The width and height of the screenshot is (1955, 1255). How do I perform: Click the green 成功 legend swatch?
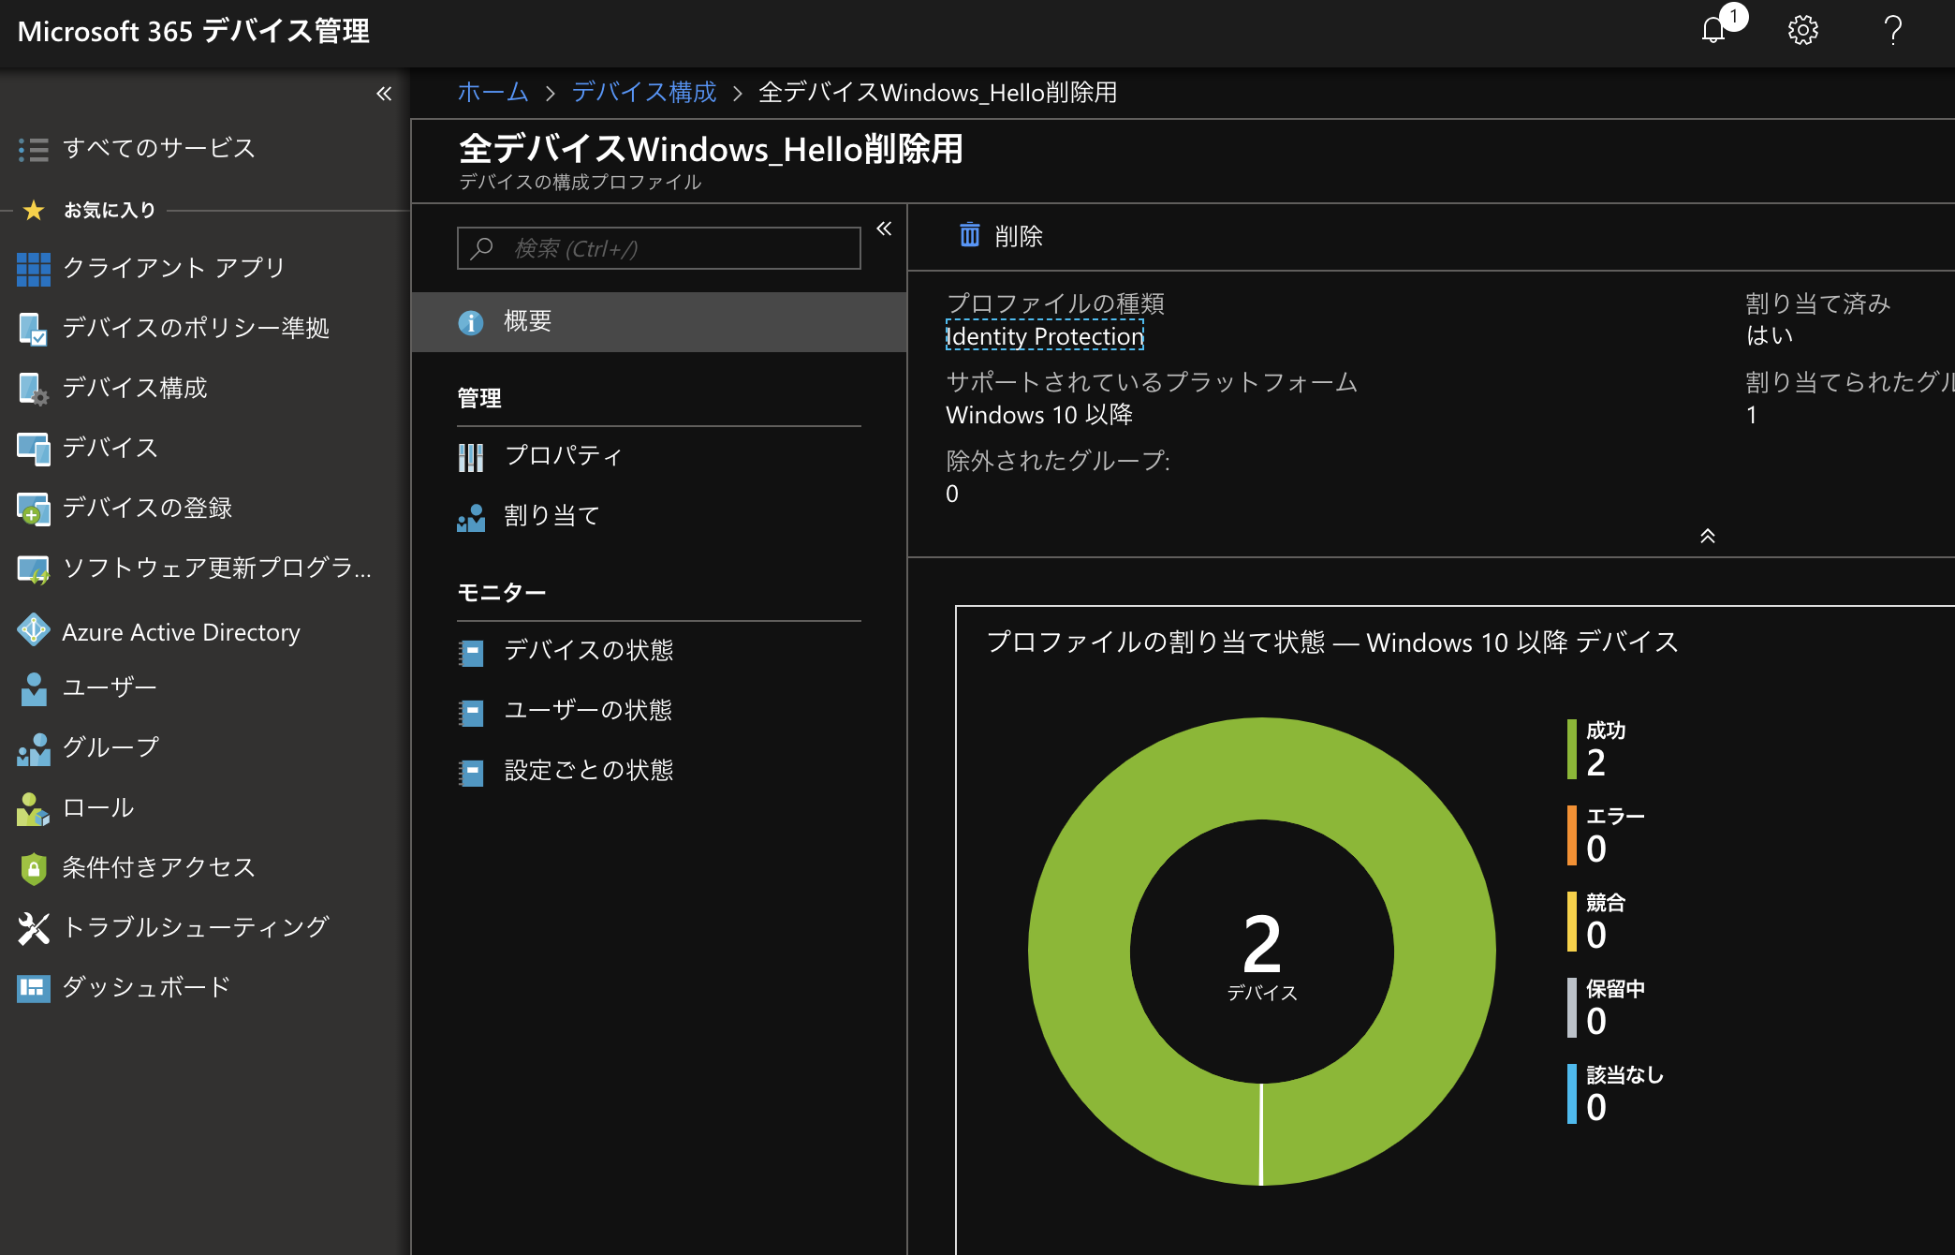(x=1572, y=749)
